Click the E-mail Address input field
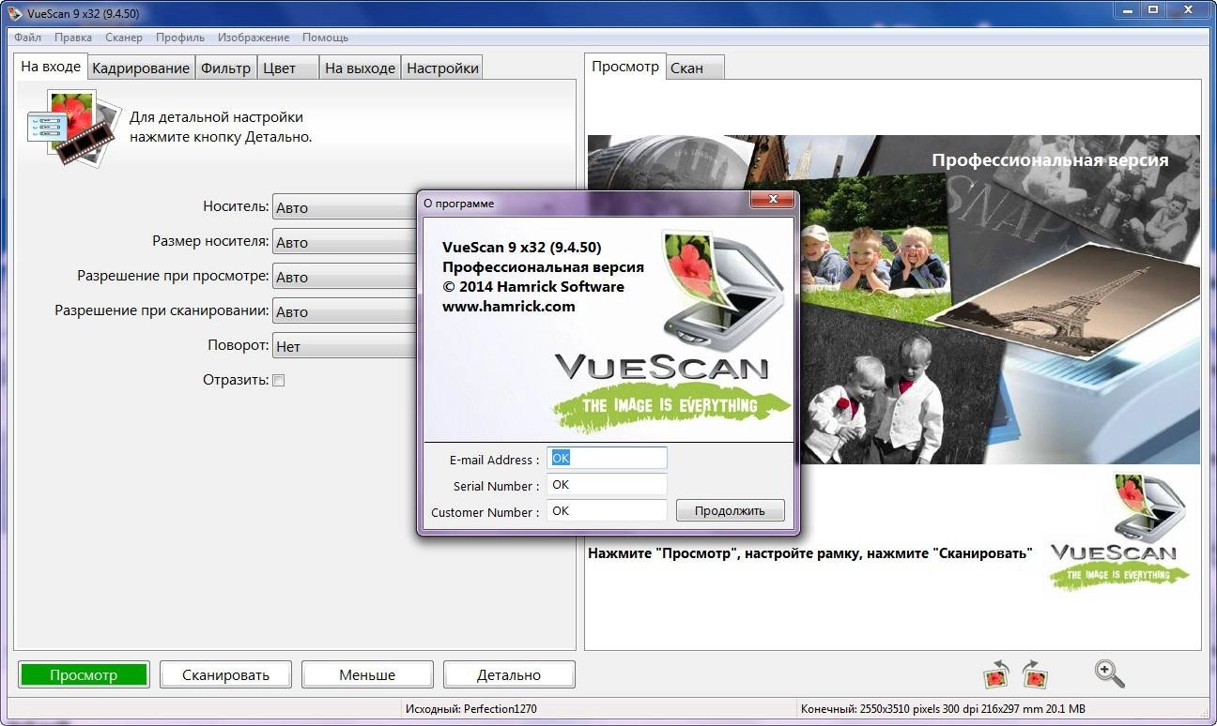Viewport: 1217px width, 726px height. click(x=607, y=459)
